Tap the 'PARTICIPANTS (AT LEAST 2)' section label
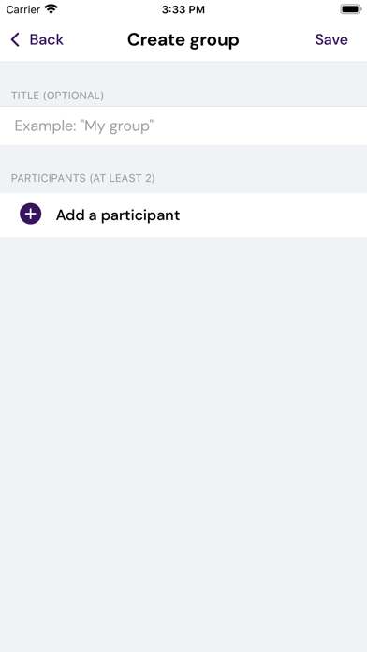The image size is (367, 652). pos(83,178)
